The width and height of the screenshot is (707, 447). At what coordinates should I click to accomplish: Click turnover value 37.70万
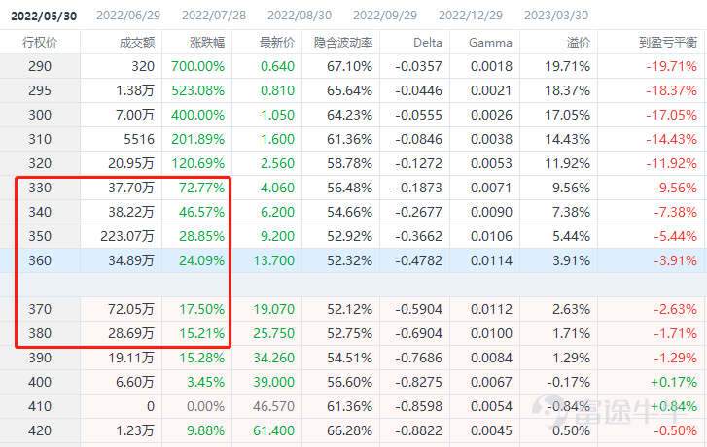(x=131, y=188)
